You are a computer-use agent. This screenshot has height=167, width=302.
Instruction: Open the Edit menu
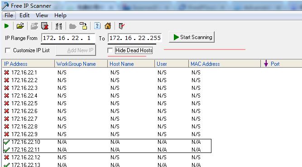point(24,15)
